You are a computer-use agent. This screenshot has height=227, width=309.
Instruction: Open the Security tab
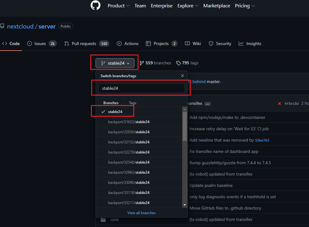coord(220,44)
